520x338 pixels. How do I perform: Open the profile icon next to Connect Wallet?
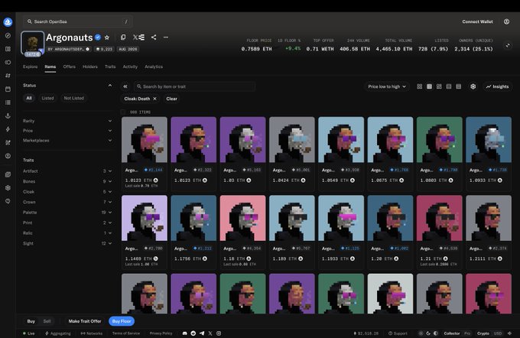click(x=506, y=21)
